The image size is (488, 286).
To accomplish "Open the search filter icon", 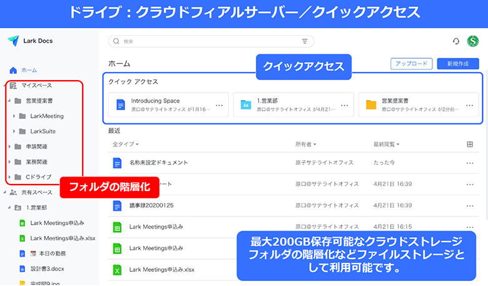I will (305, 41).
